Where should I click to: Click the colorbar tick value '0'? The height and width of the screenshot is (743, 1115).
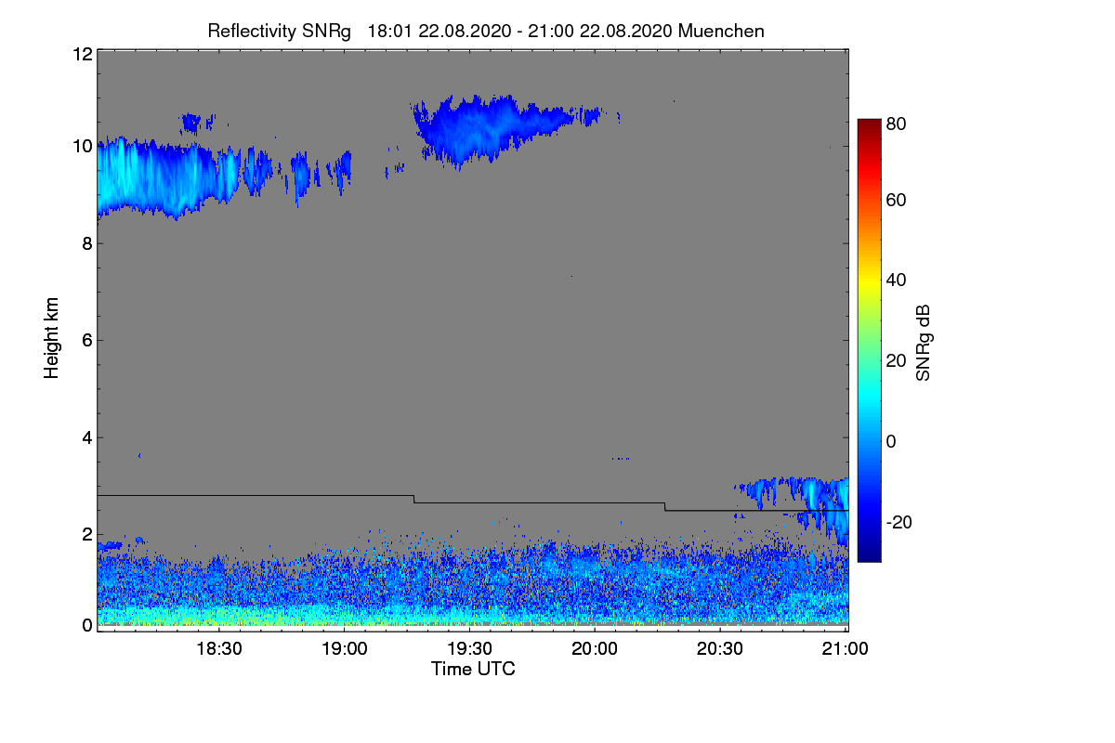(x=893, y=441)
